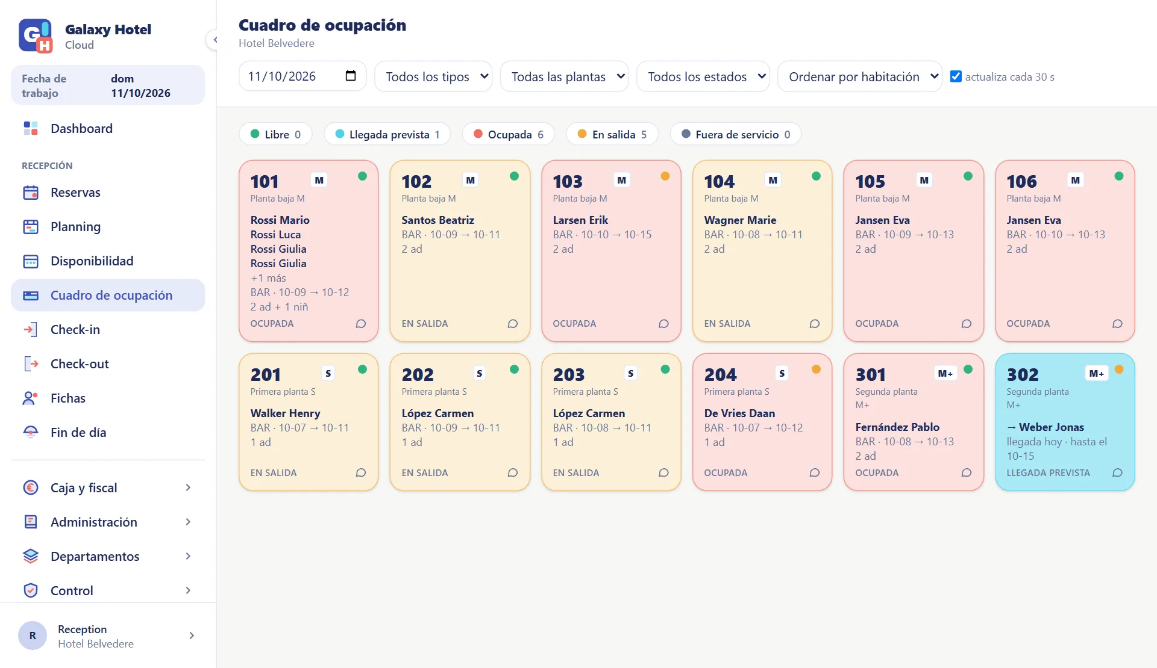1157x668 pixels.
Task: Click the Fichas people icon
Action: (31, 398)
